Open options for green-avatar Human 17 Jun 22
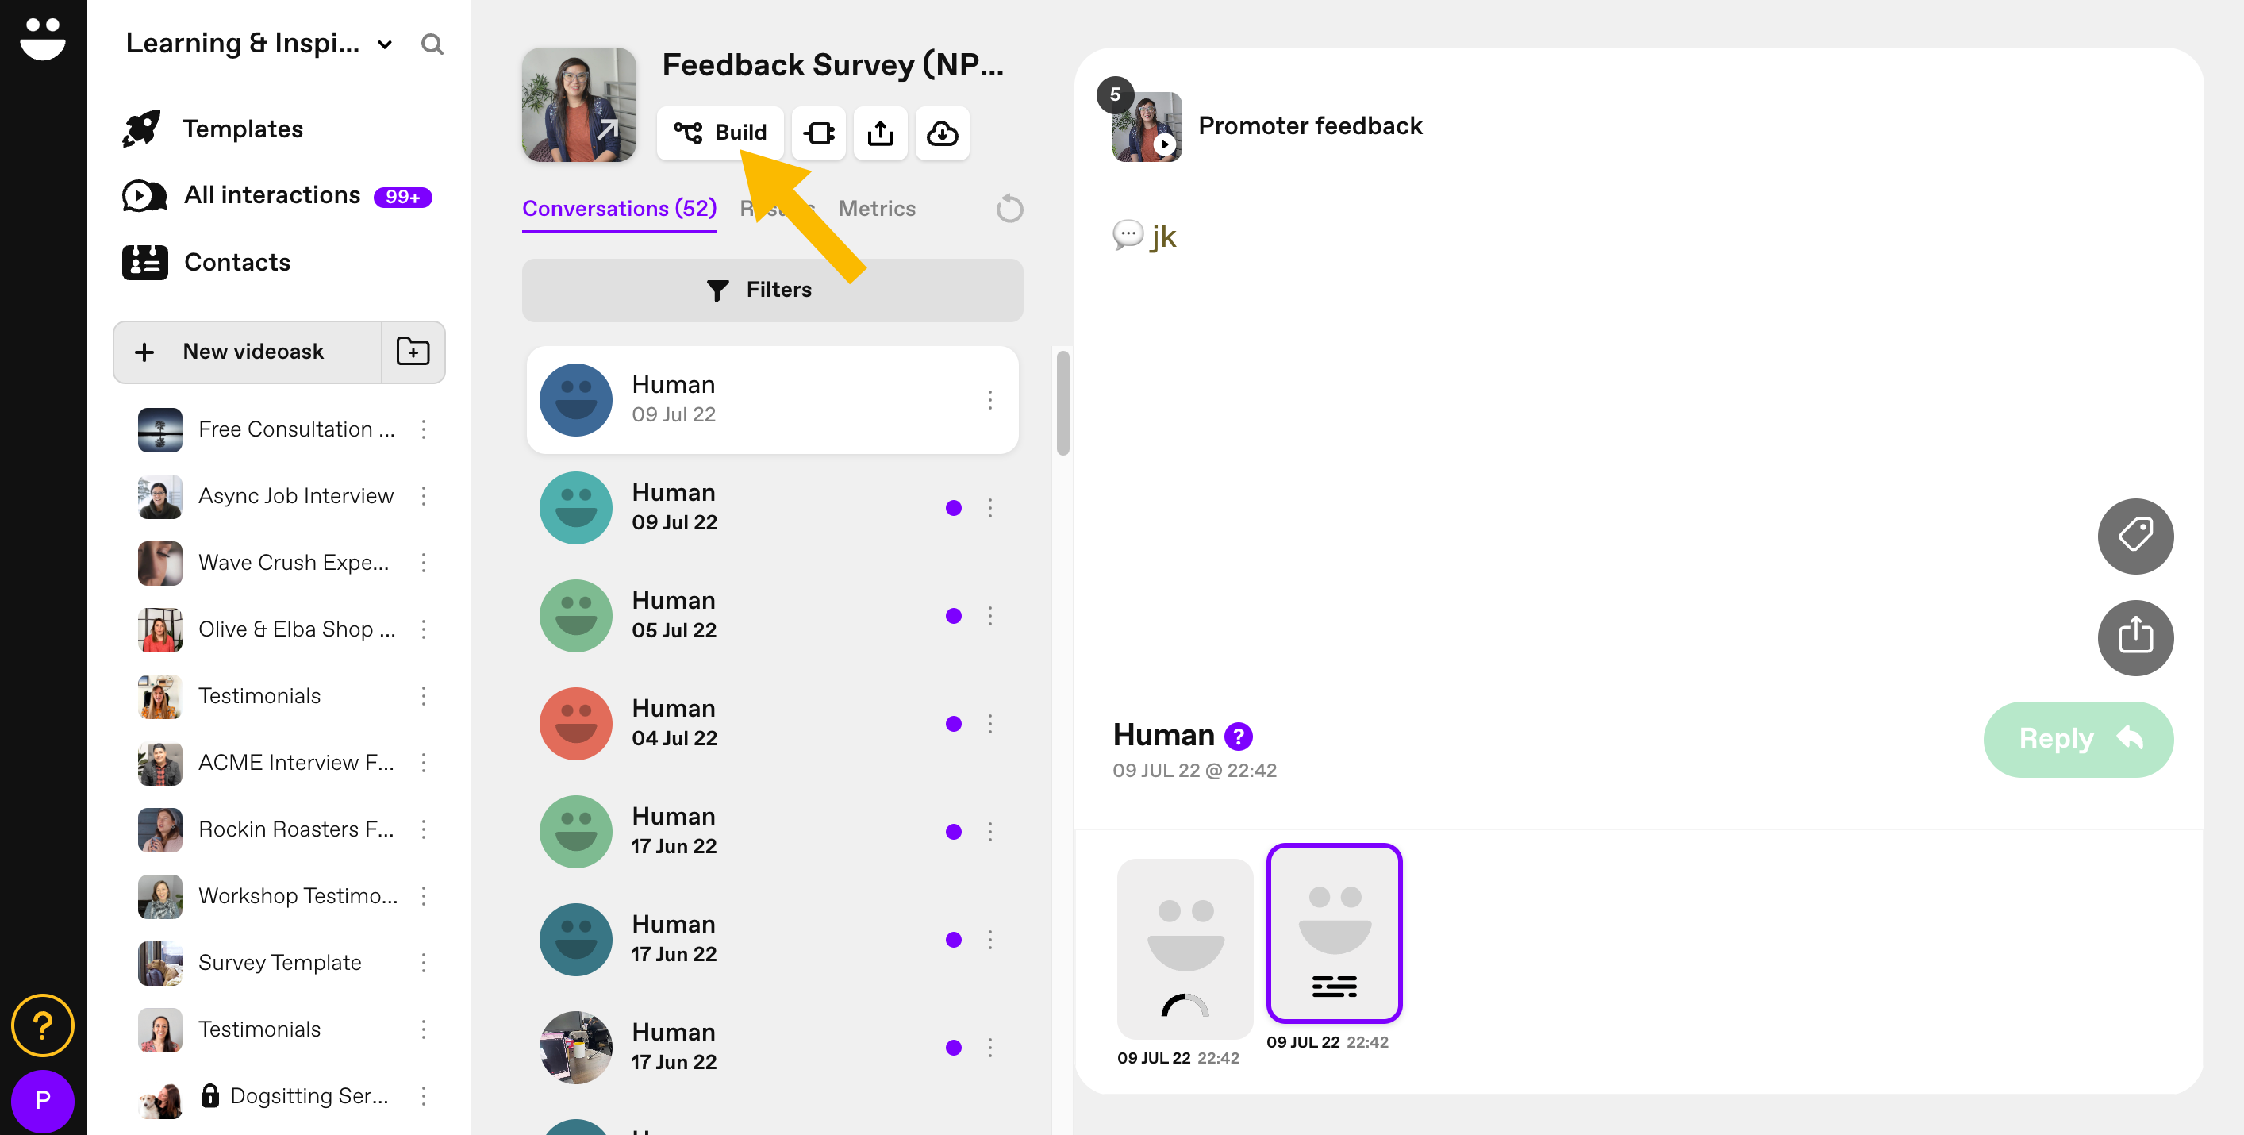 [989, 832]
